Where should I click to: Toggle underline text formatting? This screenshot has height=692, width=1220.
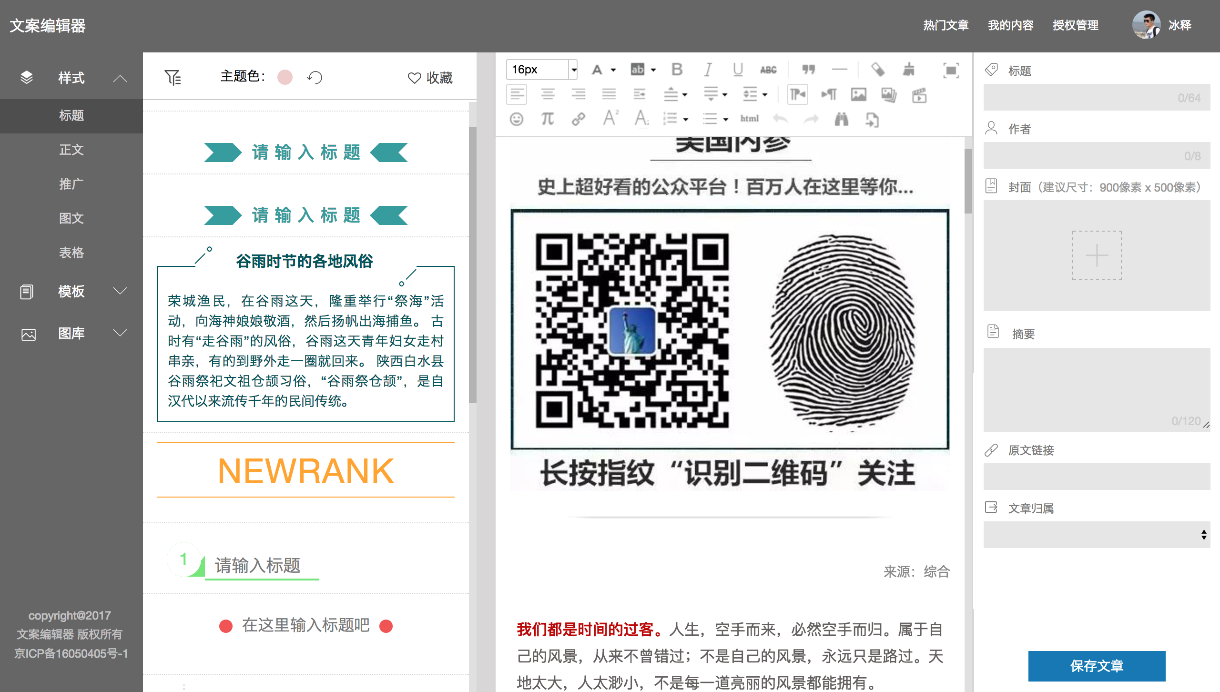738,70
